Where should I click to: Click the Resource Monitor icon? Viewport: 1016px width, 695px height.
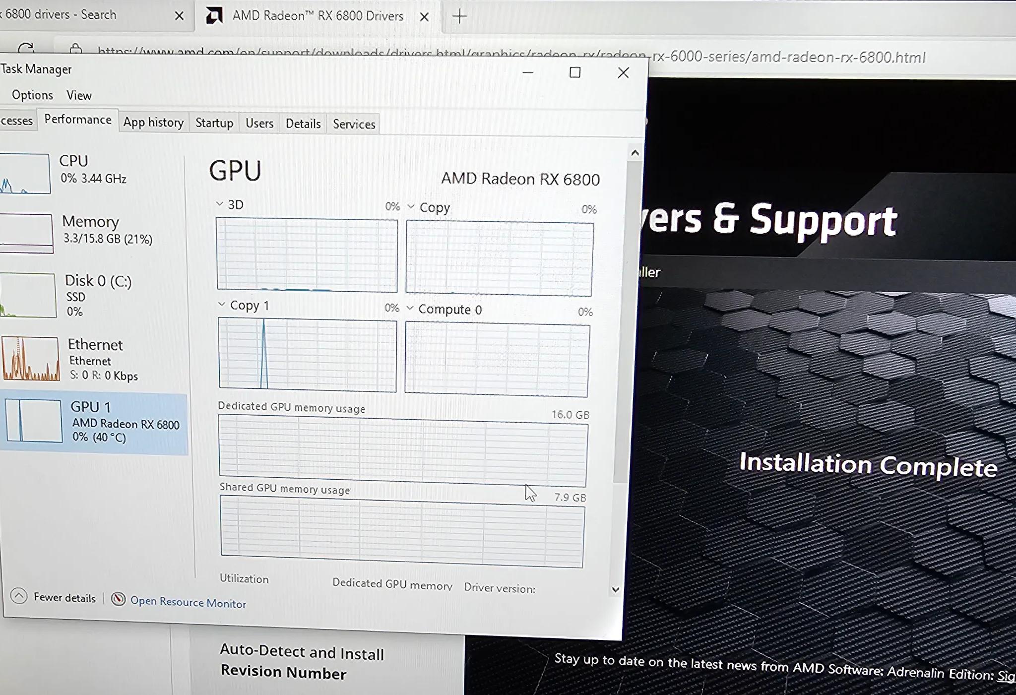tap(118, 599)
